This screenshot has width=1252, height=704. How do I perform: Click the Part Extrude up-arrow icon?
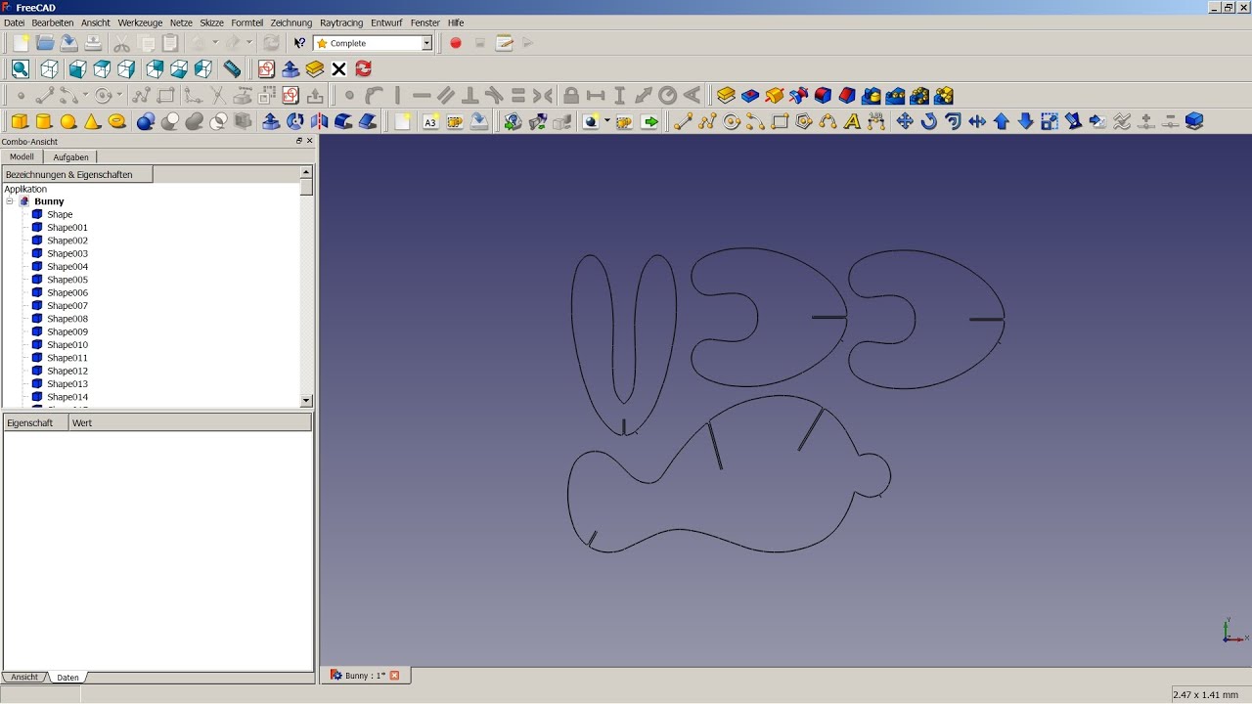coord(271,121)
